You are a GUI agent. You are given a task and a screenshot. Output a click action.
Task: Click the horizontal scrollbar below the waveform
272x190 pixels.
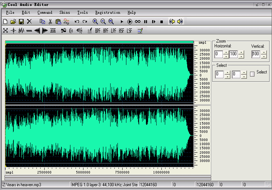coord(108,177)
